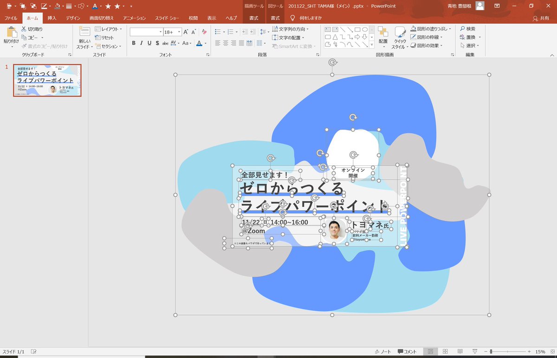Toggle justify text alignment
557x358 pixels.
pyautogui.click(x=241, y=43)
